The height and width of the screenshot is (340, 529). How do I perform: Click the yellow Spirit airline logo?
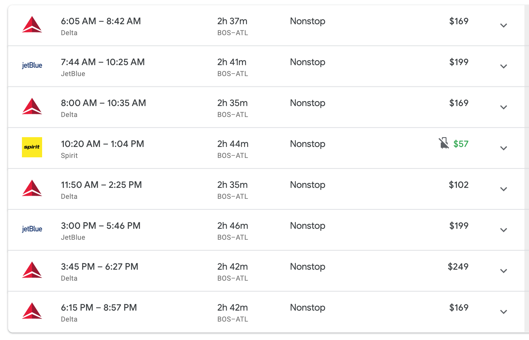click(x=32, y=147)
